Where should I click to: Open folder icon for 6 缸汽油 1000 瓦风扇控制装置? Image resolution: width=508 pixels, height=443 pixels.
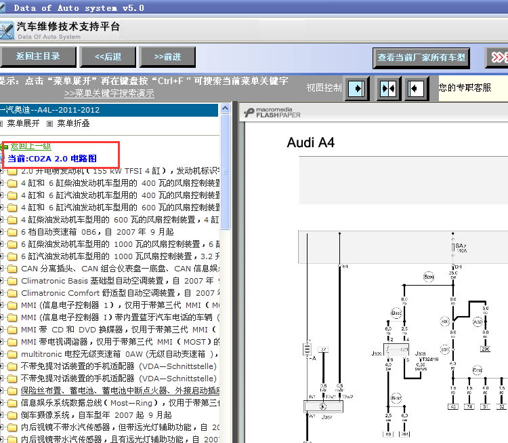click(x=12, y=256)
